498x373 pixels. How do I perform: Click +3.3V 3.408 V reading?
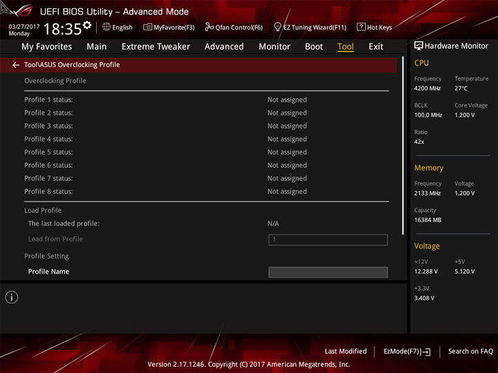pos(424,298)
